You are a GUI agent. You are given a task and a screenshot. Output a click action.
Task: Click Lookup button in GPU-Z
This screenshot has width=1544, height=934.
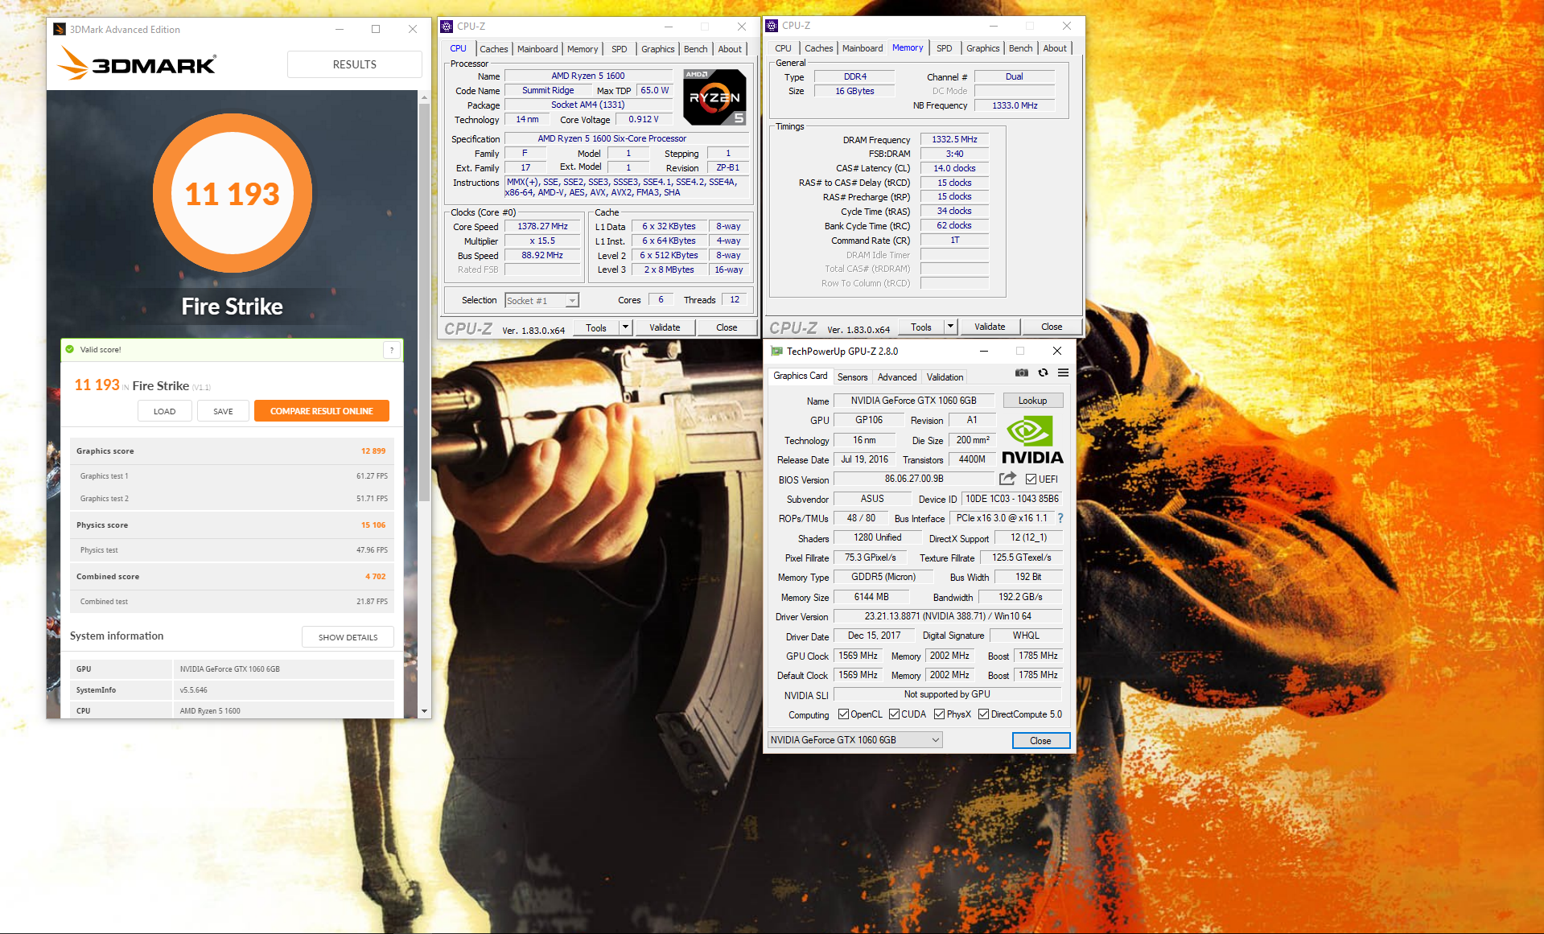[x=1032, y=401]
